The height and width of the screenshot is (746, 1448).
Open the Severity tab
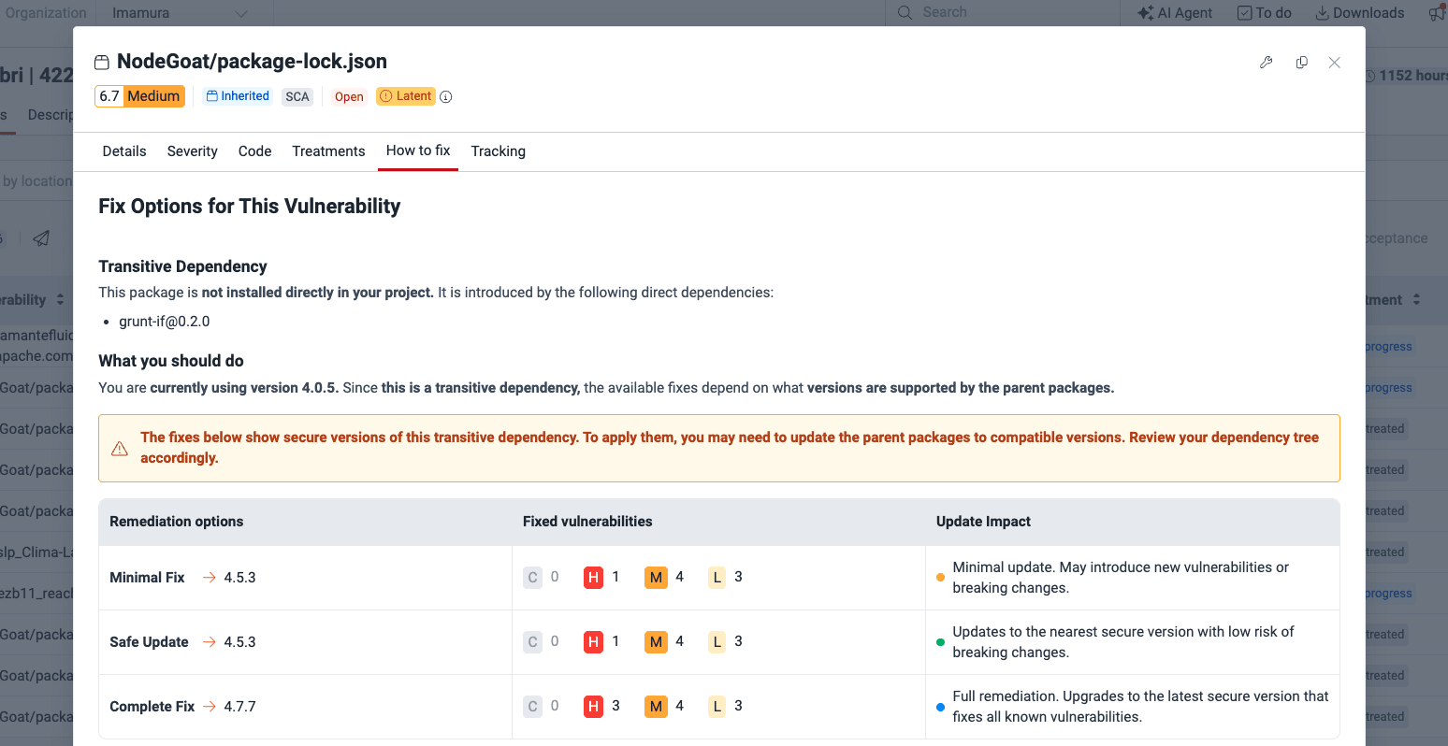click(193, 151)
